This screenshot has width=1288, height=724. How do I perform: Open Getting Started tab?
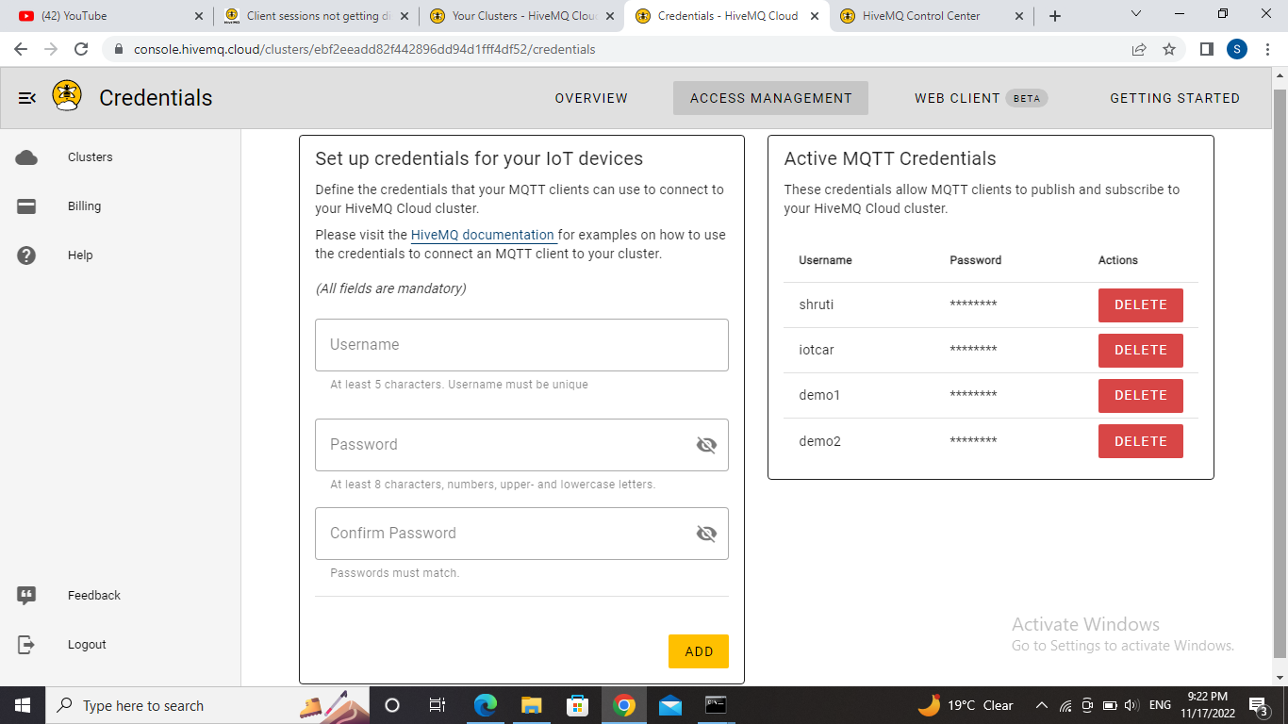(1175, 98)
